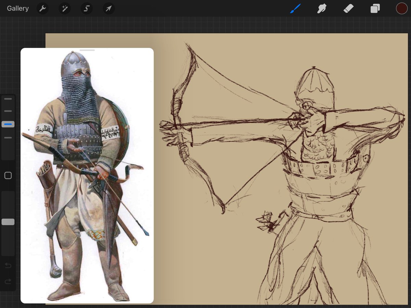Undo the last stroke with the undo arrow
This screenshot has width=411, height=308.
tap(8, 266)
